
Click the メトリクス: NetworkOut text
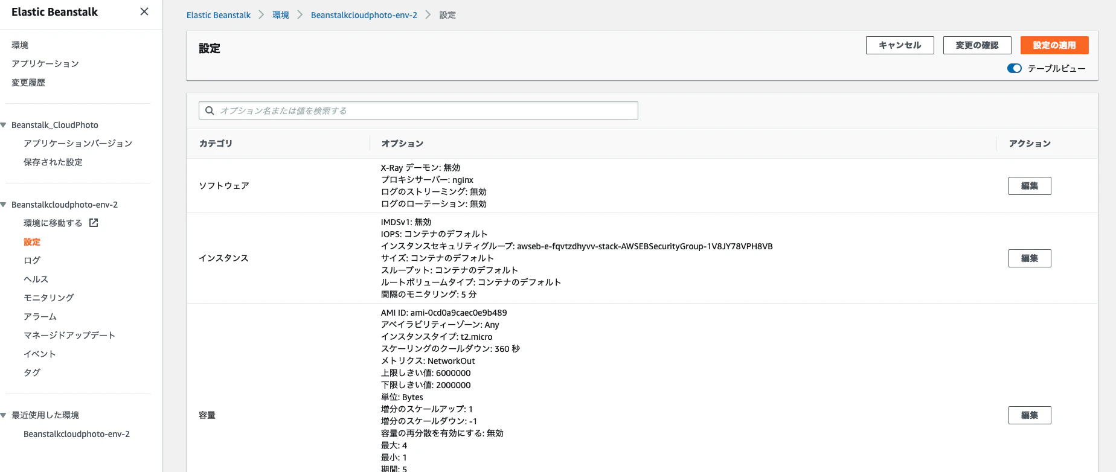tap(428, 361)
